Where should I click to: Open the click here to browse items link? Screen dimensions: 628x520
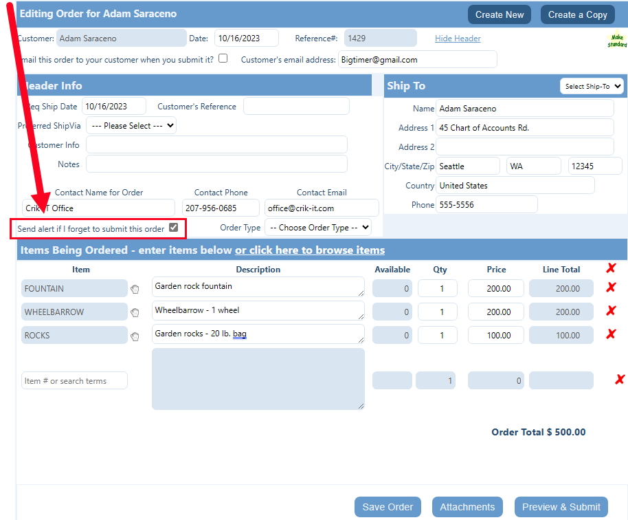310,250
